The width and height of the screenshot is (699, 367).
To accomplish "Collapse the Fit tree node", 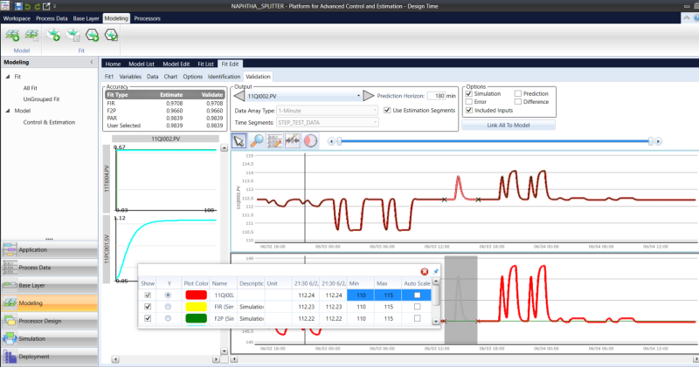I will [x=8, y=77].
